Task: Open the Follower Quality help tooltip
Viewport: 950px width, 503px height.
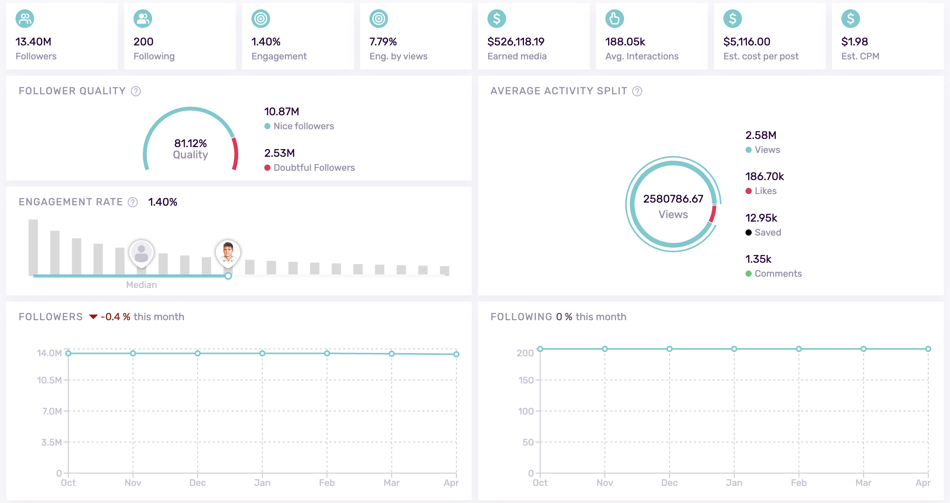Action: point(135,91)
